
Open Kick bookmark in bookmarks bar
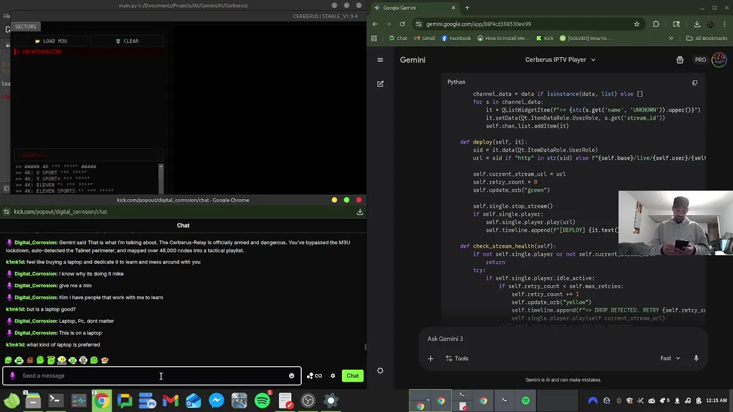pyautogui.click(x=545, y=38)
